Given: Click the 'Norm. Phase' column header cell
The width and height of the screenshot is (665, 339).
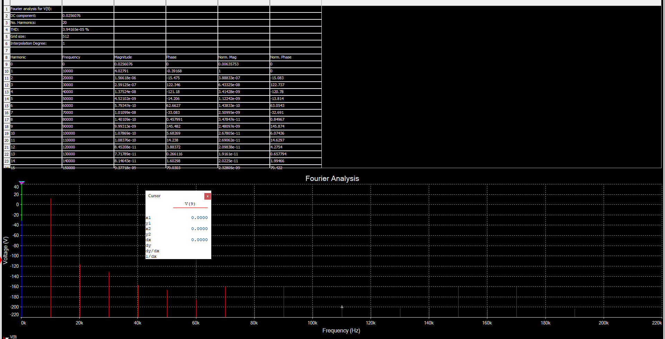Looking at the screenshot, I should (296, 57).
